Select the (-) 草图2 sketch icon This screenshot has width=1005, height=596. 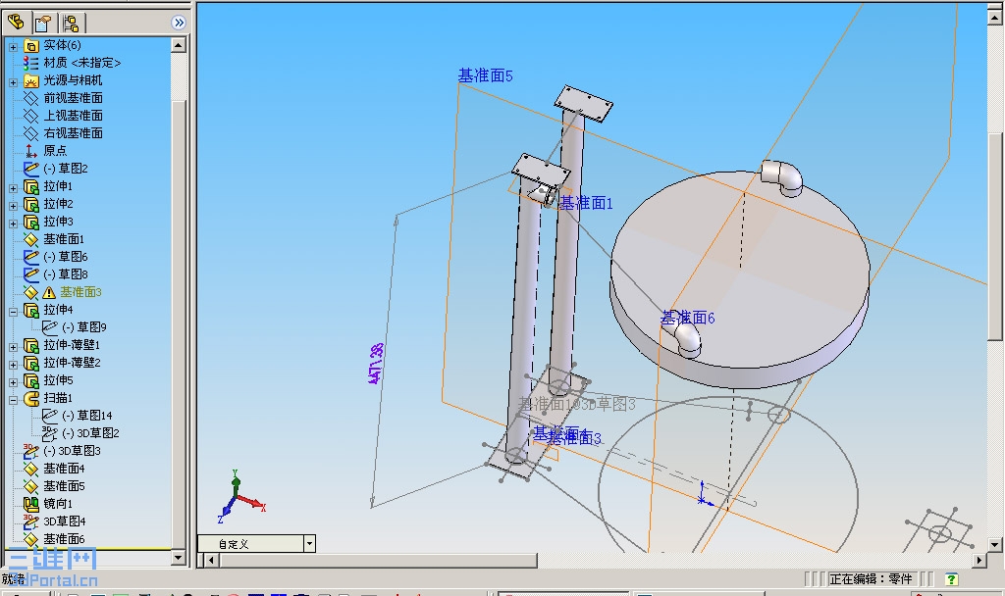coord(30,169)
